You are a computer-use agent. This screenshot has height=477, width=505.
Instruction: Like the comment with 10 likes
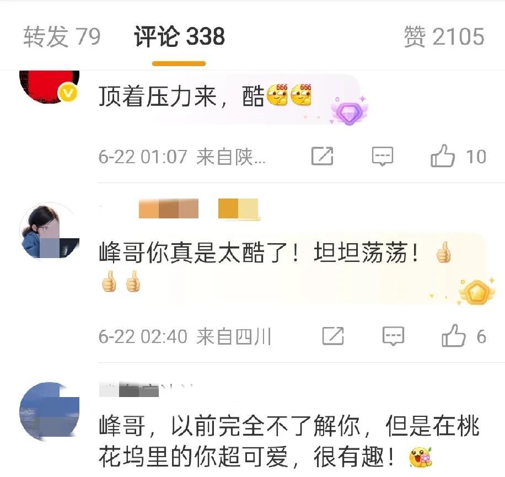pyautogui.click(x=443, y=156)
